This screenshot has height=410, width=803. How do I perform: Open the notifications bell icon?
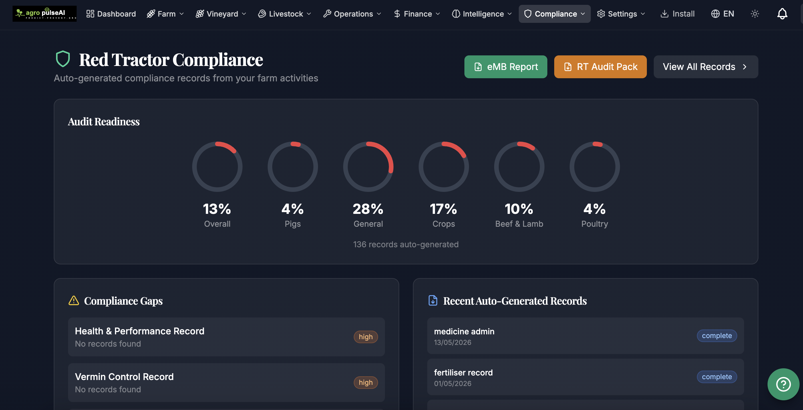click(782, 14)
